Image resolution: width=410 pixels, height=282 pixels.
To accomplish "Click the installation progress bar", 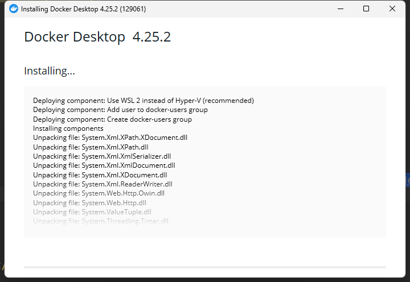I will point(205,267).
